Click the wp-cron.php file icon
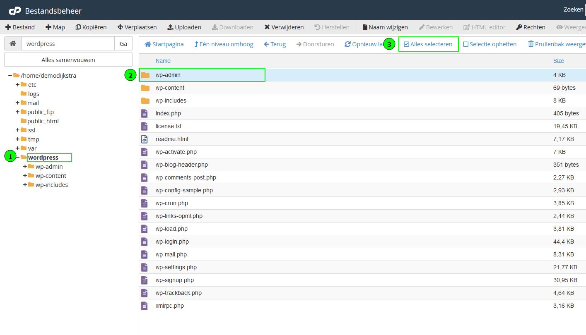Screen dimensions: 586x335 pos(144,203)
